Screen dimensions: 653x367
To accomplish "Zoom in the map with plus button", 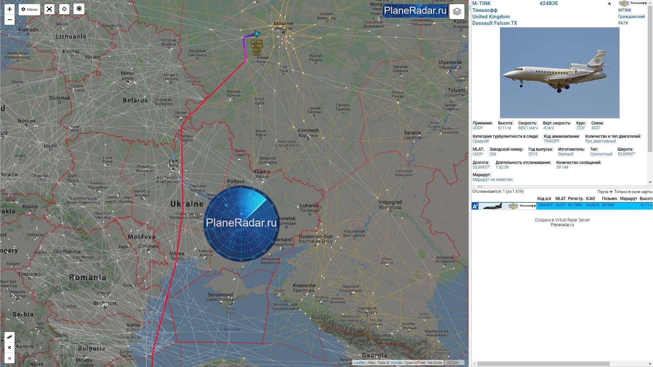I will pos(10,9).
